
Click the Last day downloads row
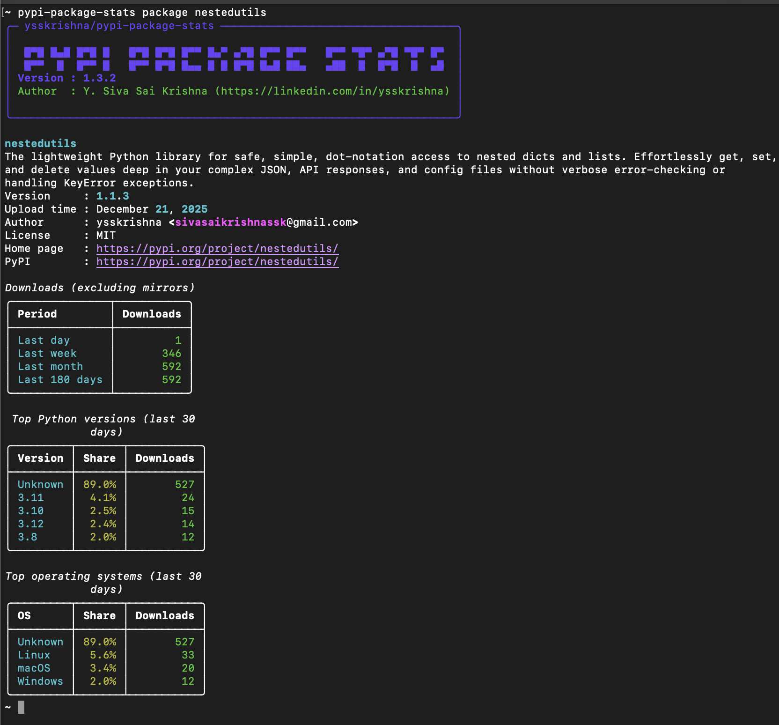44,340
